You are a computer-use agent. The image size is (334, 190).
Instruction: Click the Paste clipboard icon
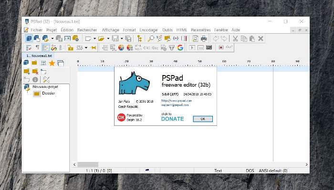pyautogui.click(x=252, y=38)
